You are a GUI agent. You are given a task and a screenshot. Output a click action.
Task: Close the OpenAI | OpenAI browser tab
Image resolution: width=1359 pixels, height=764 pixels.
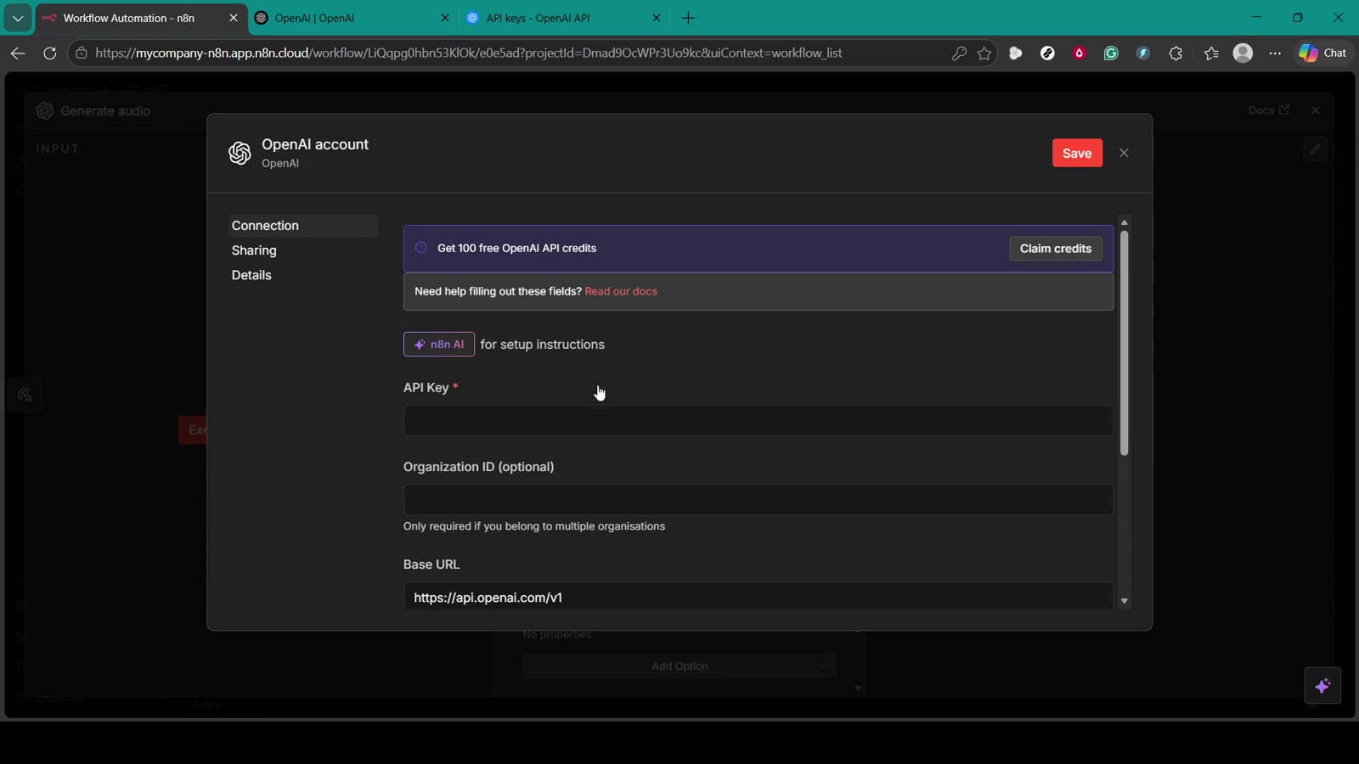(444, 18)
